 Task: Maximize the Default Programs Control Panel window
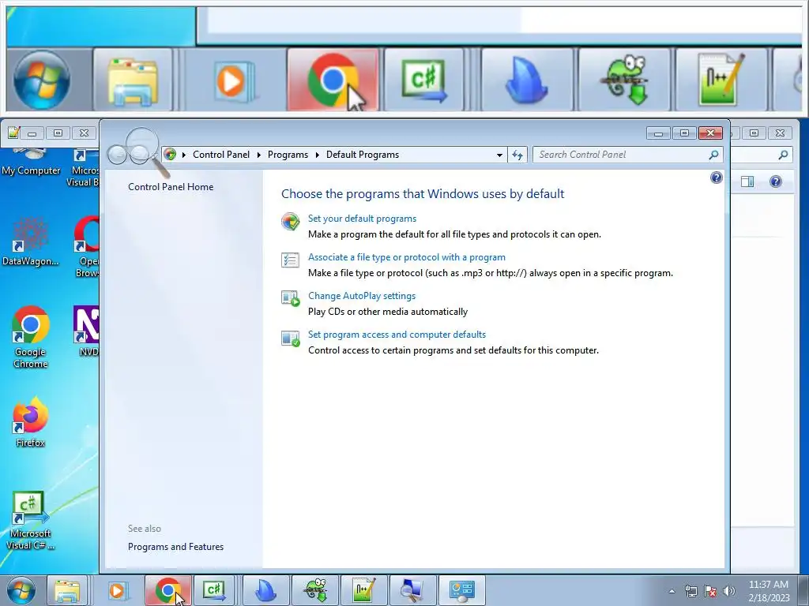[684, 133]
